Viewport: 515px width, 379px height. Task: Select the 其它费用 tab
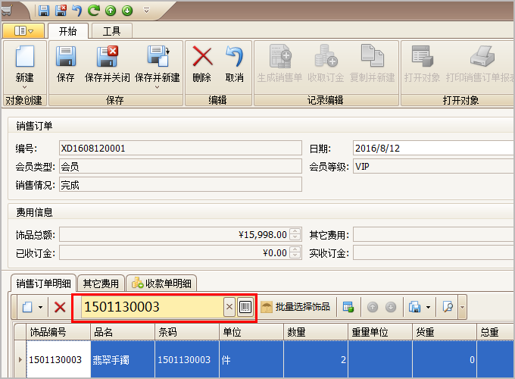coord(101,283)
